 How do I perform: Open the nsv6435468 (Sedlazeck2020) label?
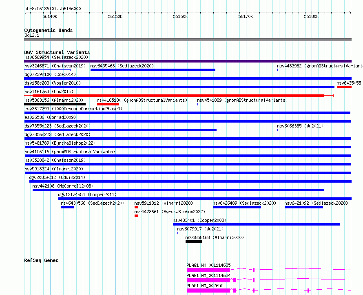click(x=122, y=66)
